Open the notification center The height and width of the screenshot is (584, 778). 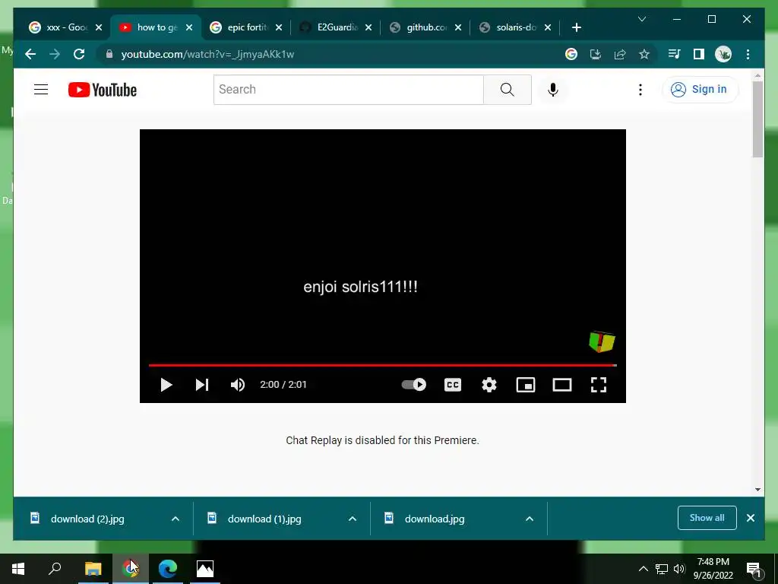(754, 569)
